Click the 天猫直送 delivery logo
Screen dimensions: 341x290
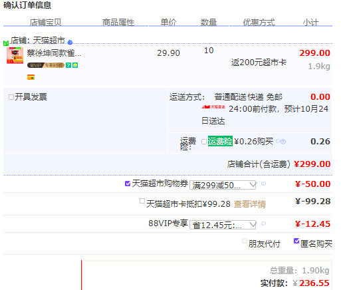pos(213,107)
